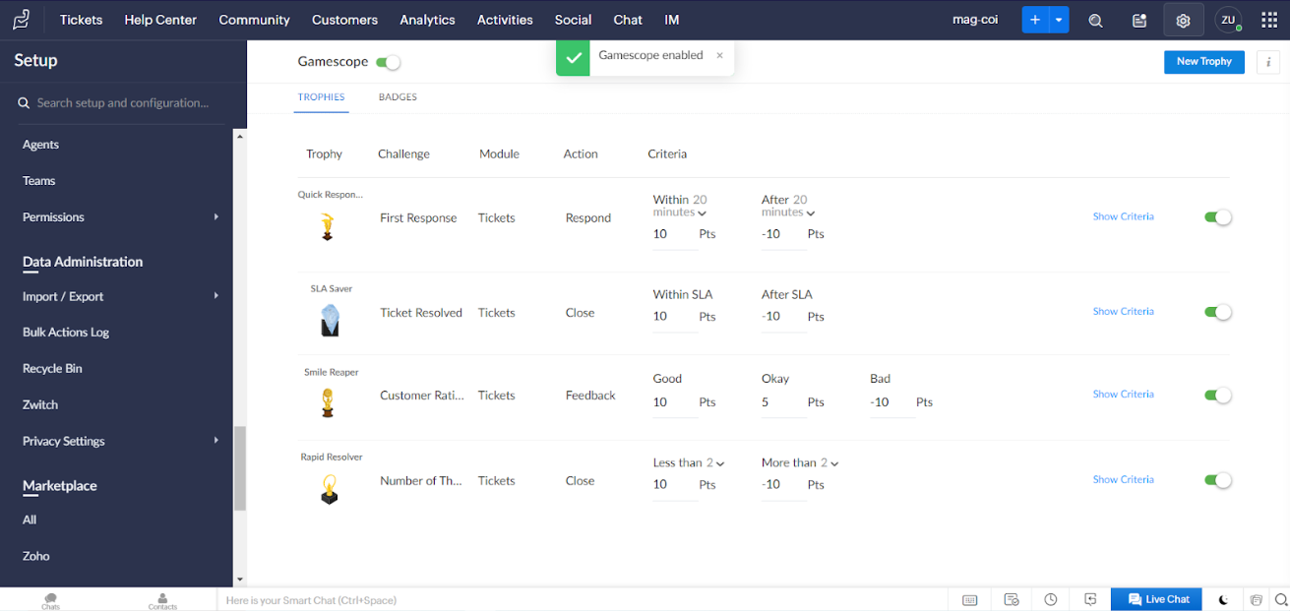Toggle night mode moon icon
The height and width of the screenshot is (611, 1290).
pos(1223,599)
